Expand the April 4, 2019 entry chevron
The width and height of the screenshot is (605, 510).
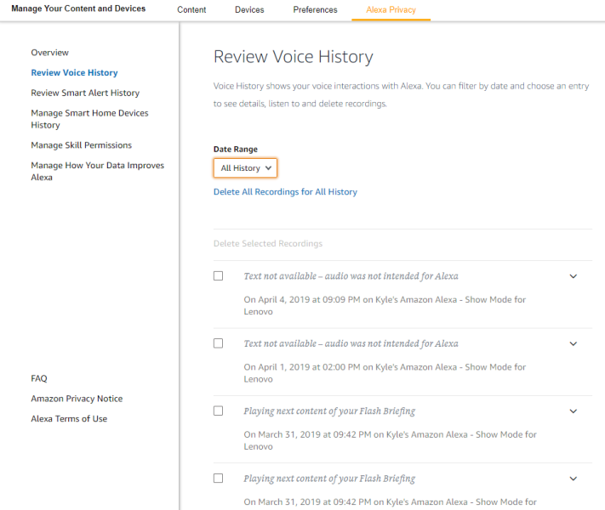(574, 276)
